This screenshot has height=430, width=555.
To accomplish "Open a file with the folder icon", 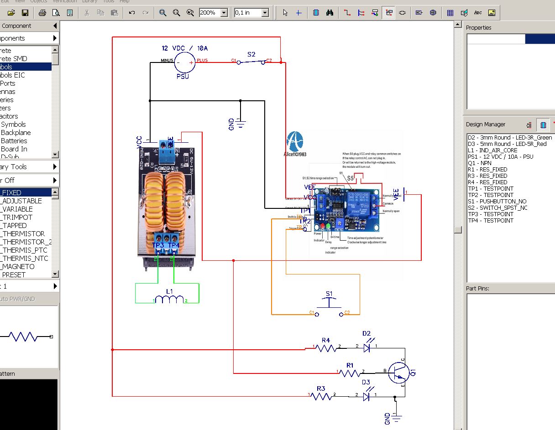I will [x=11, y=13].
